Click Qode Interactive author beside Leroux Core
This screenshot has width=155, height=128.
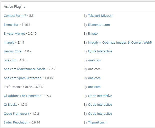tap(100, 51)
